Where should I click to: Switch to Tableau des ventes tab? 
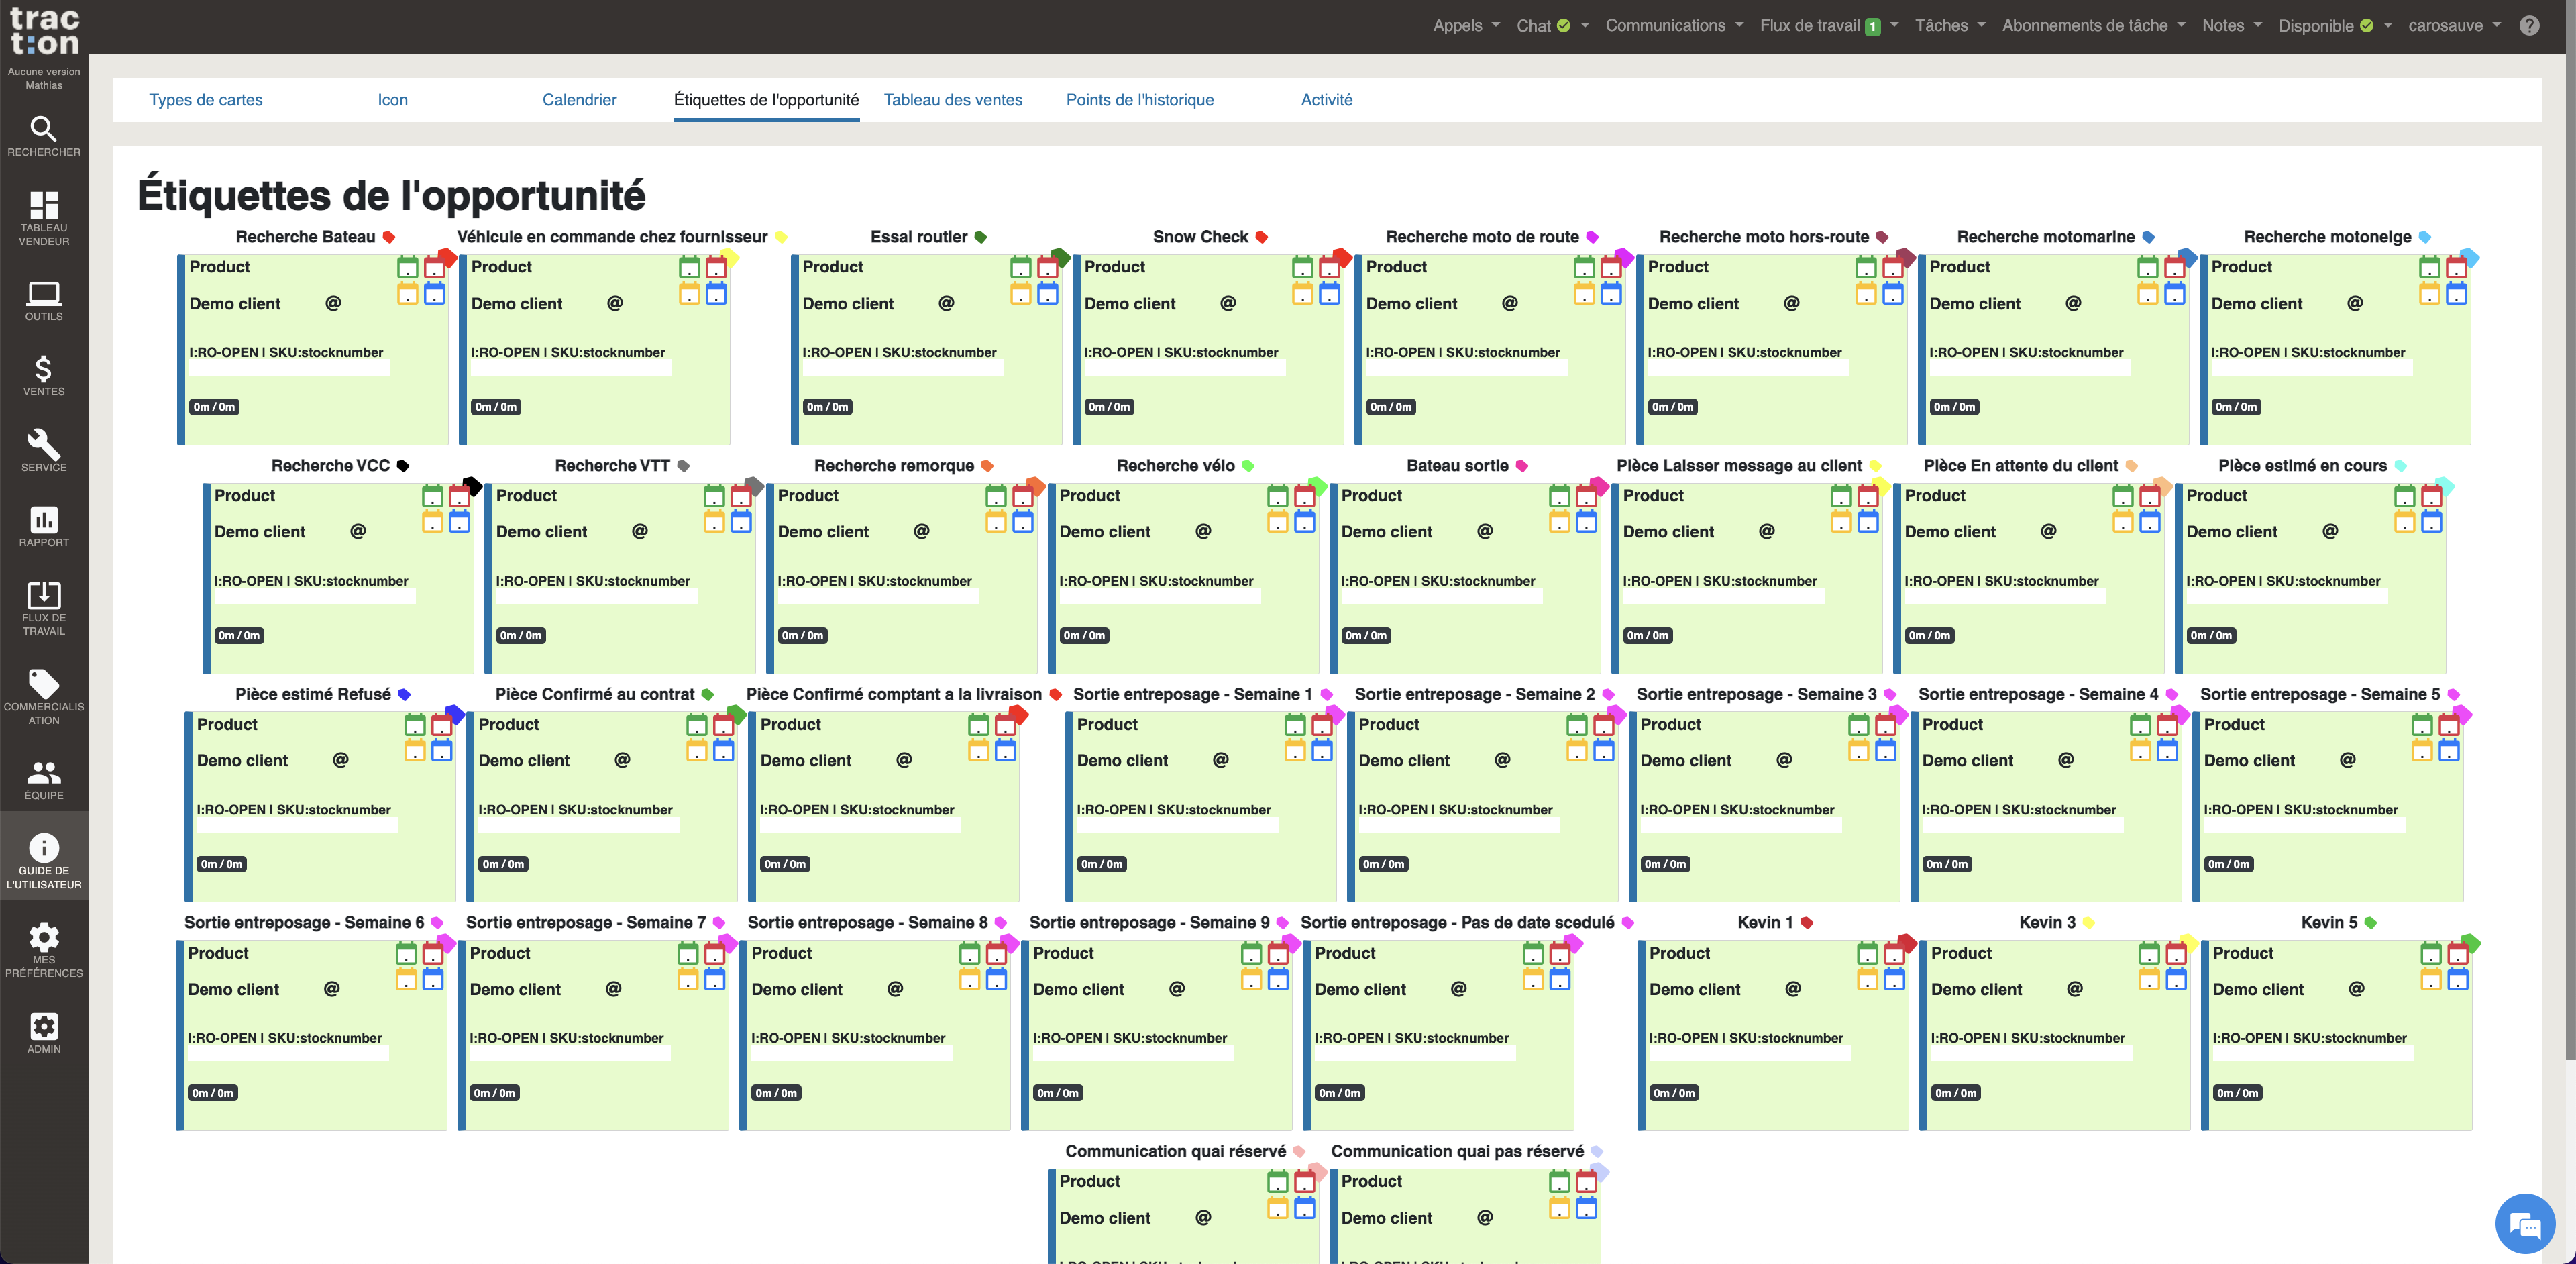point(953,100)
